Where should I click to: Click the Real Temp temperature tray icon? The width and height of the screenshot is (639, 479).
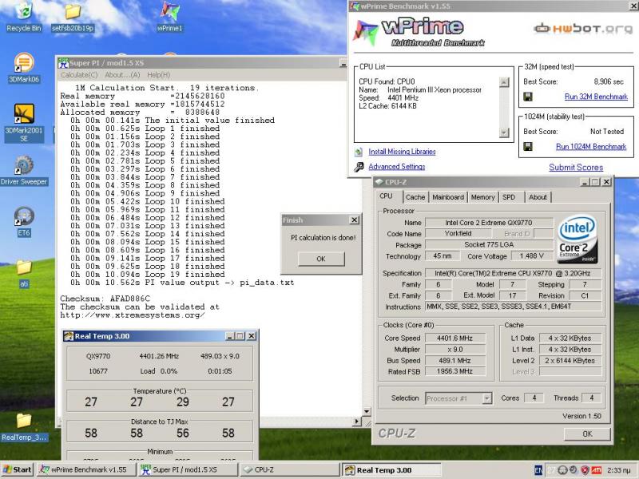coord(550,470)
